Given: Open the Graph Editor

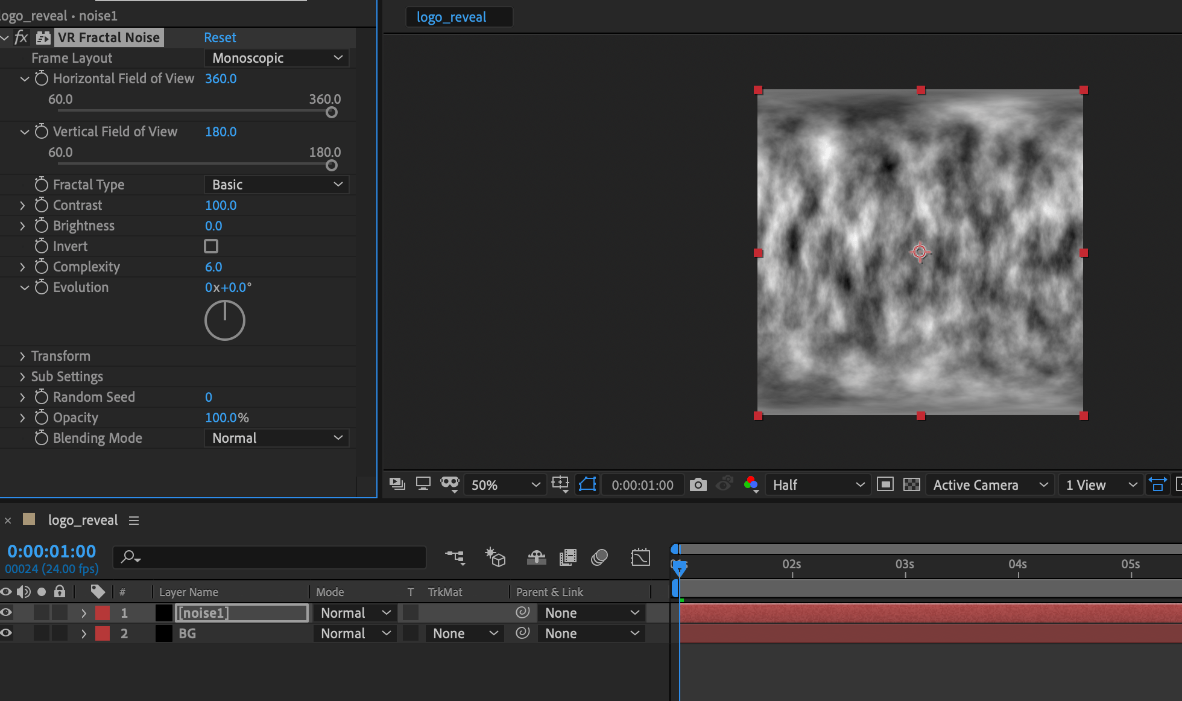Looking at the screenshot, I should tap(640, 557).
